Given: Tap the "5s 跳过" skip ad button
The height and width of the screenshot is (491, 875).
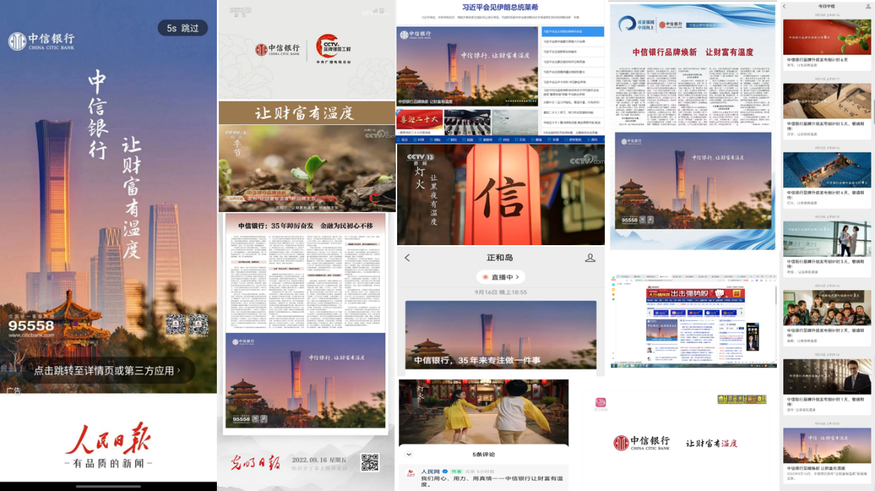Looking at the screenshot, I should (182, 28).
